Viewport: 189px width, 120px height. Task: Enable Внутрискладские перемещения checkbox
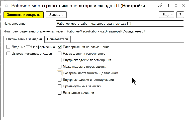tap(60, 60)
